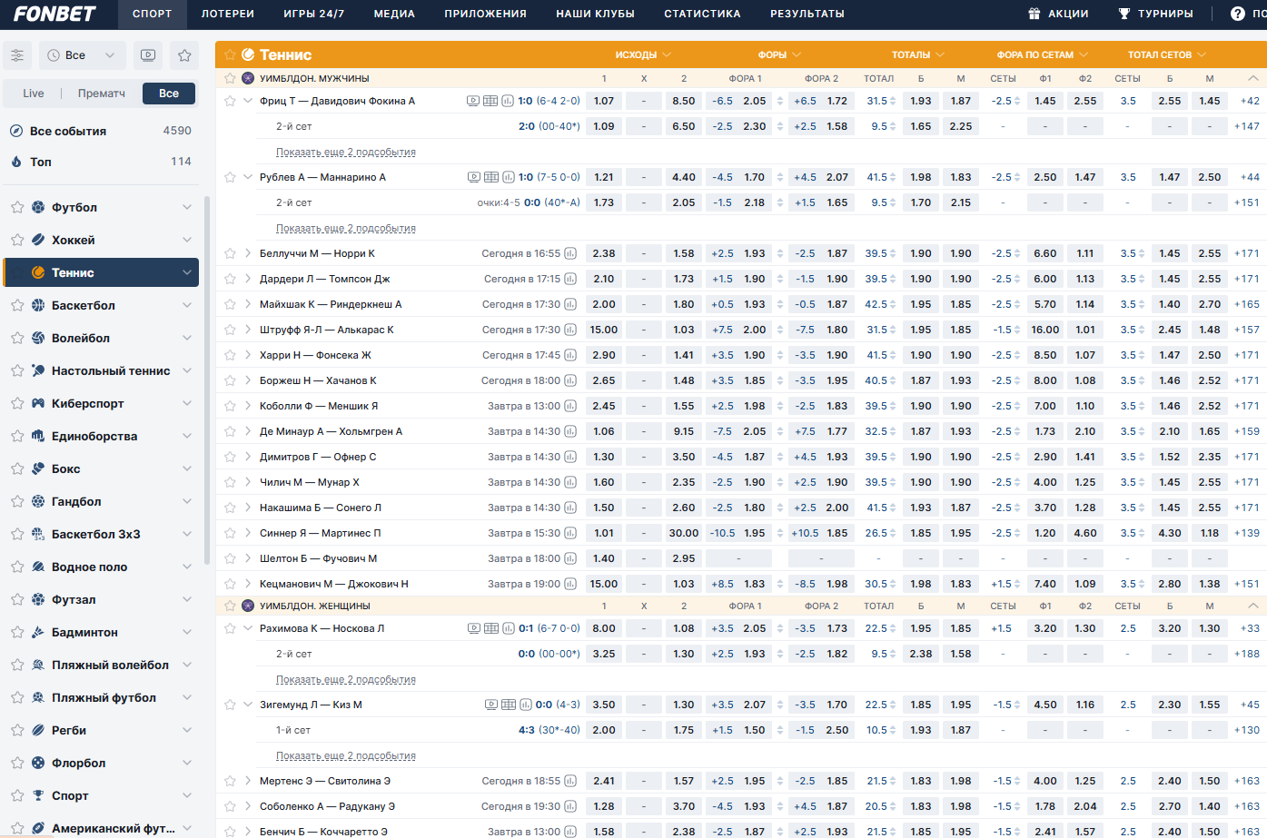
Task: Click the Баскетбол ball icon
Action: [x=38, y=305]
